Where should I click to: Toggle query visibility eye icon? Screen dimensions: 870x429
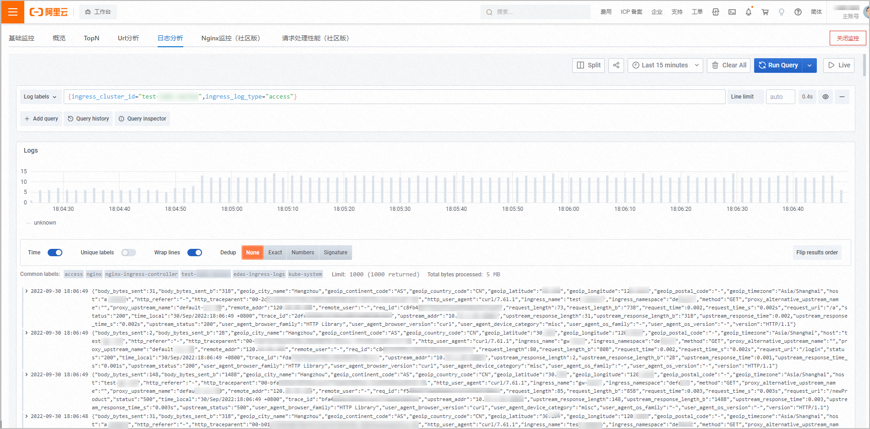826,97
